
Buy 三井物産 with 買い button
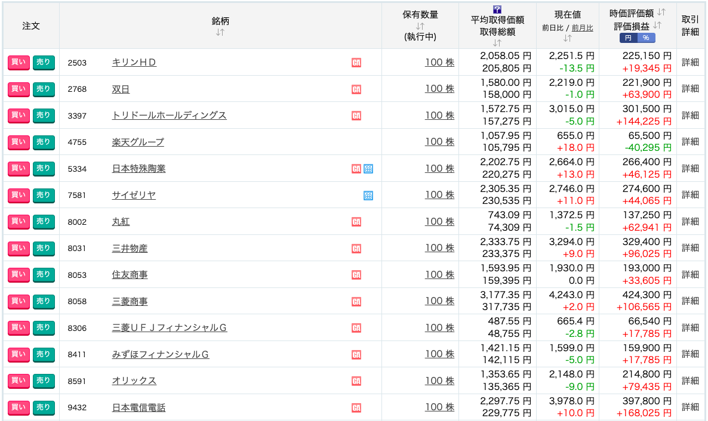pyautogui.click(x=19, y=249)
